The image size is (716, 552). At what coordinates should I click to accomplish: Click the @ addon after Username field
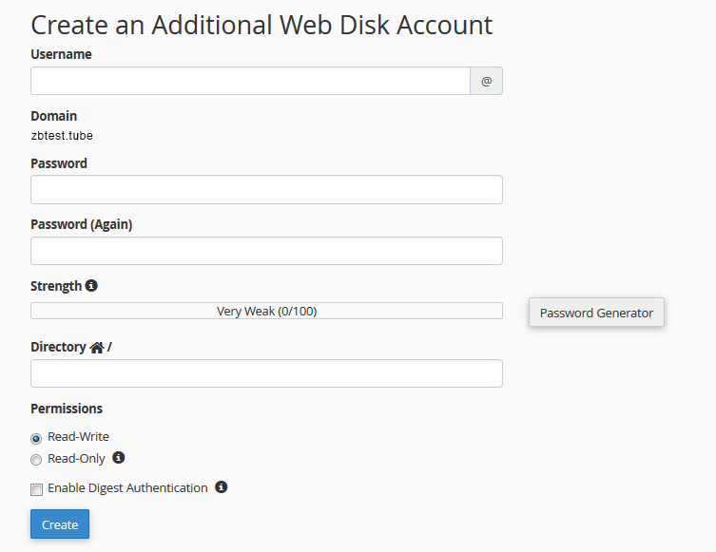[x=486, y=82]
